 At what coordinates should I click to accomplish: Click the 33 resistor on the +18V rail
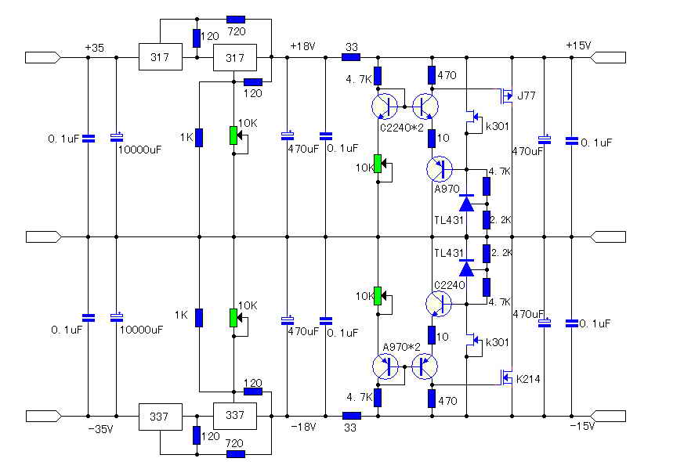pos(351,57)
